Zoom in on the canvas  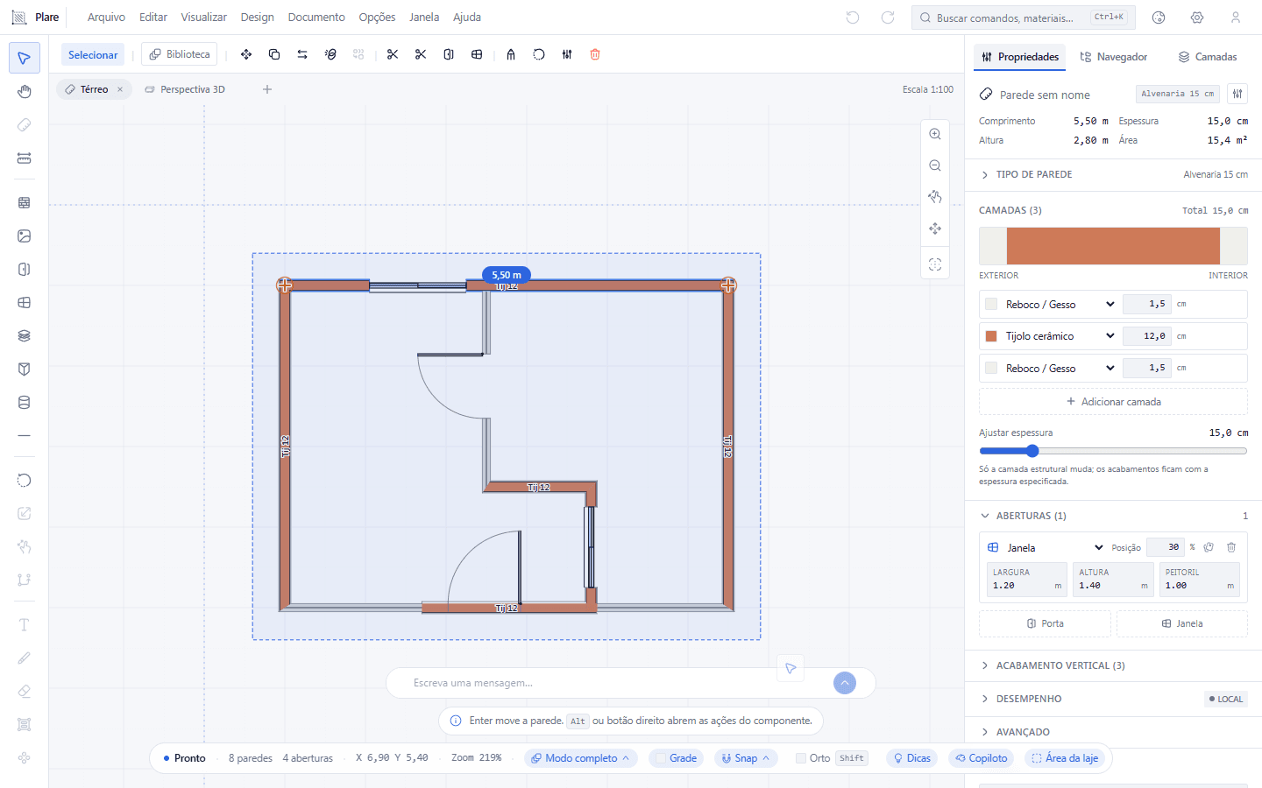click(935, 134)
